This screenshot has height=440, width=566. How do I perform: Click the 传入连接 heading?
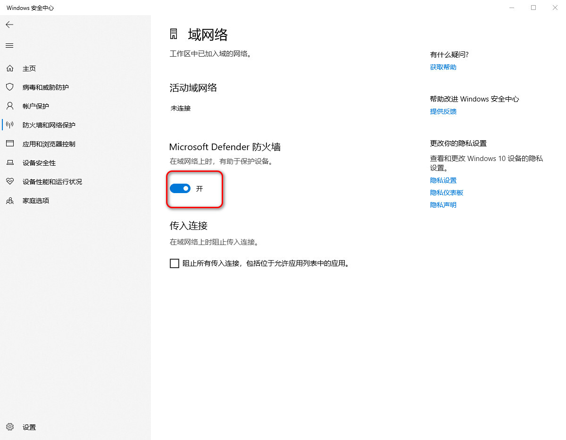click(x=189, y=226)
